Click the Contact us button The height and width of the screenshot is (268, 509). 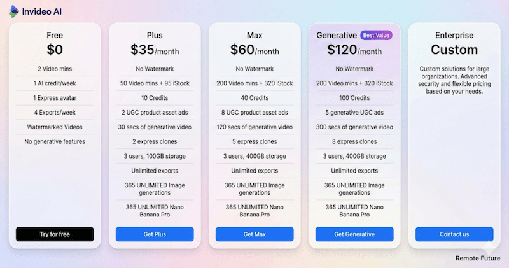454,234
